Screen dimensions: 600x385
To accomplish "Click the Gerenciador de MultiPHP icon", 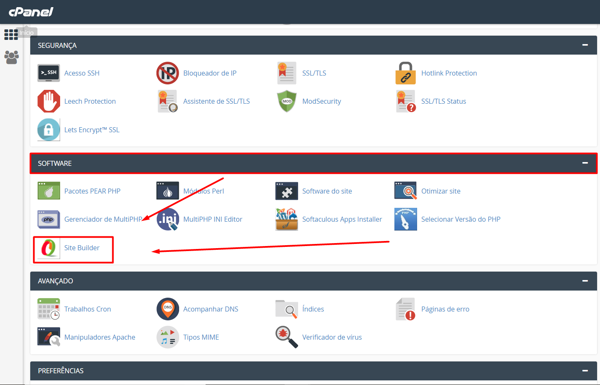I will pos(49,219).
